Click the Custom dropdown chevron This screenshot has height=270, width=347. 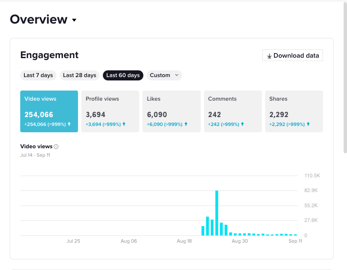click(177, 75)
